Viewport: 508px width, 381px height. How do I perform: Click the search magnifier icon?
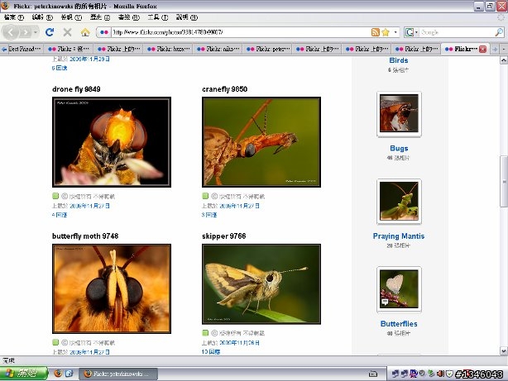(x=499, y=32)
